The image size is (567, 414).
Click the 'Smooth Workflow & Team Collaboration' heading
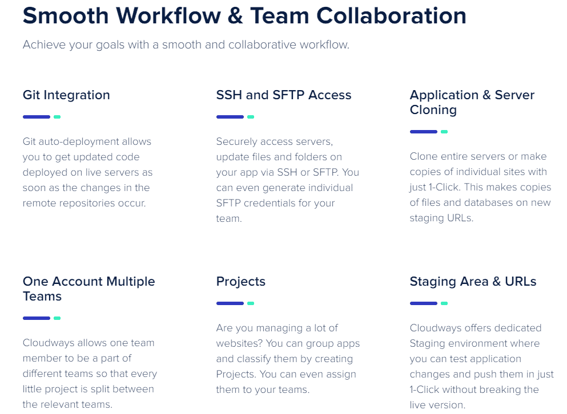tap(244, 16)
